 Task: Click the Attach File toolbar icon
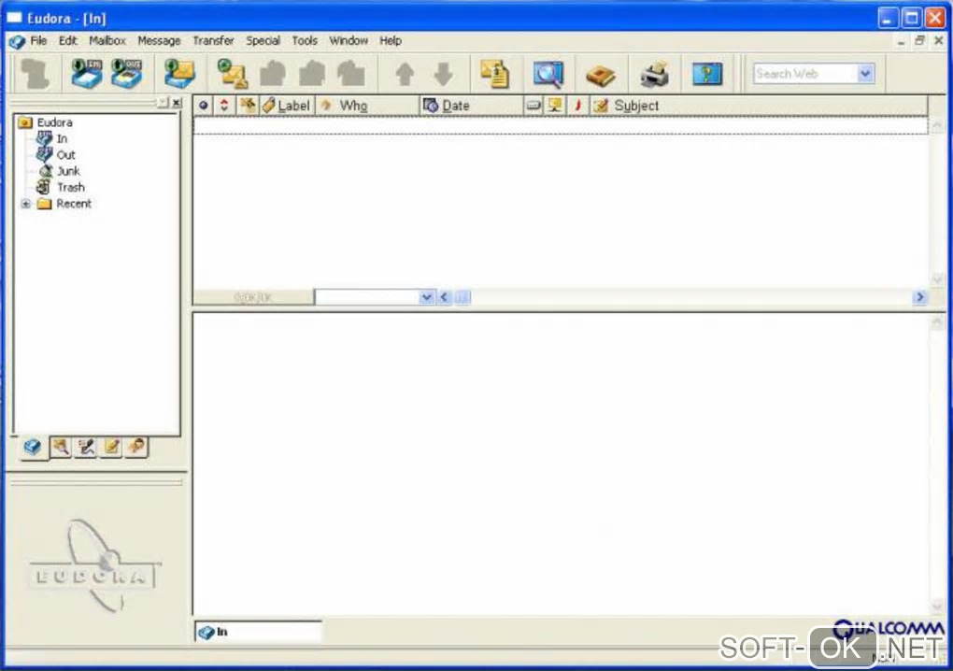coord(495,74)
